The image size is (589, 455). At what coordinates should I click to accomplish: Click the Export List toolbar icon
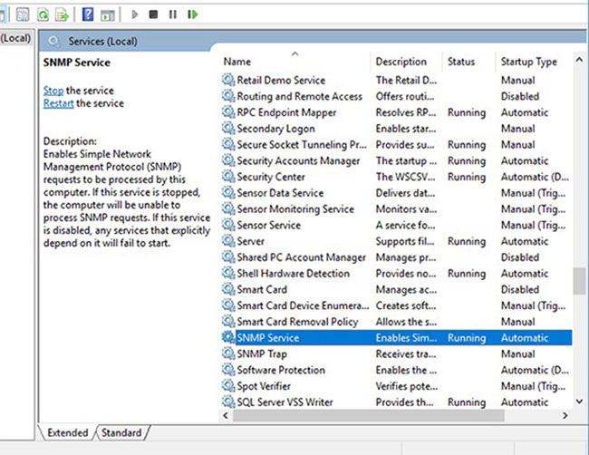(x=62, y=15)
